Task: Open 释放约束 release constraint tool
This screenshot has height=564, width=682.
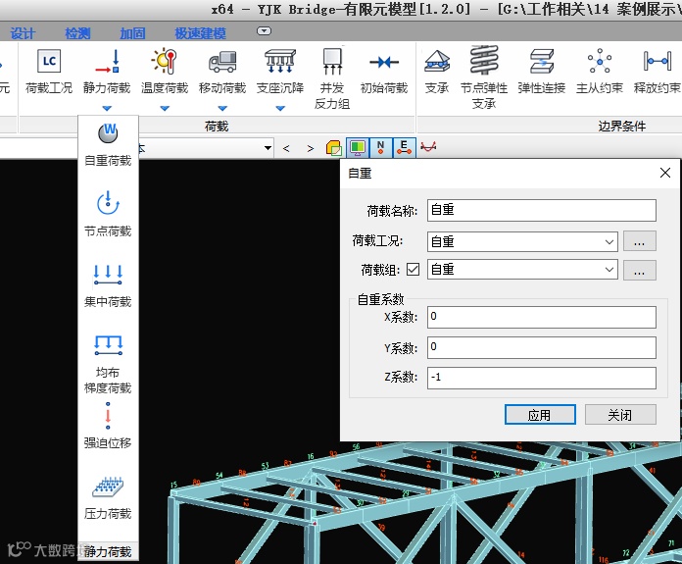Action: [x=657, y=72]
